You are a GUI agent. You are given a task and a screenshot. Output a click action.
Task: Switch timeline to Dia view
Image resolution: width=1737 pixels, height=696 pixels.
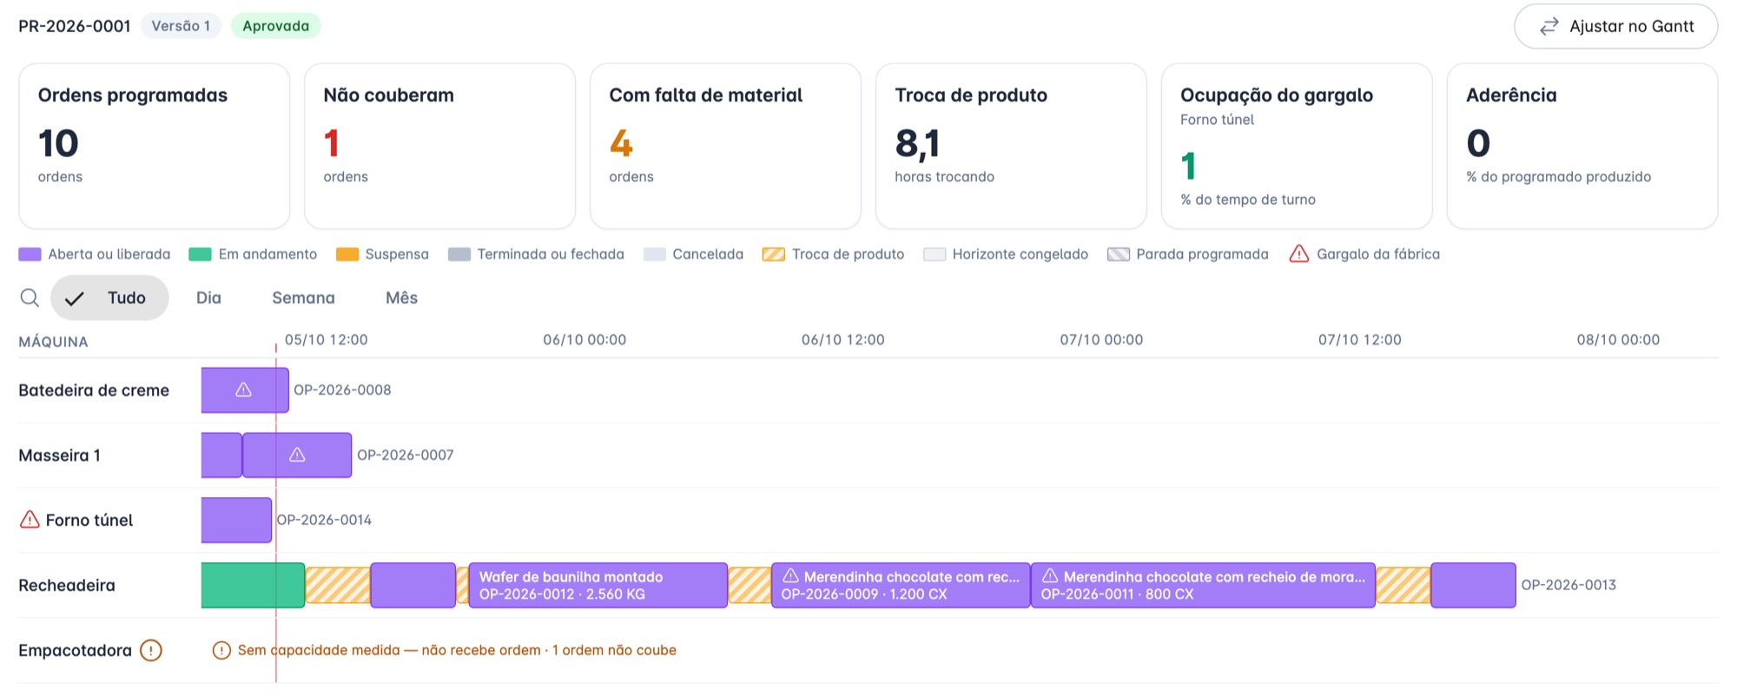[x=208, y=298]
